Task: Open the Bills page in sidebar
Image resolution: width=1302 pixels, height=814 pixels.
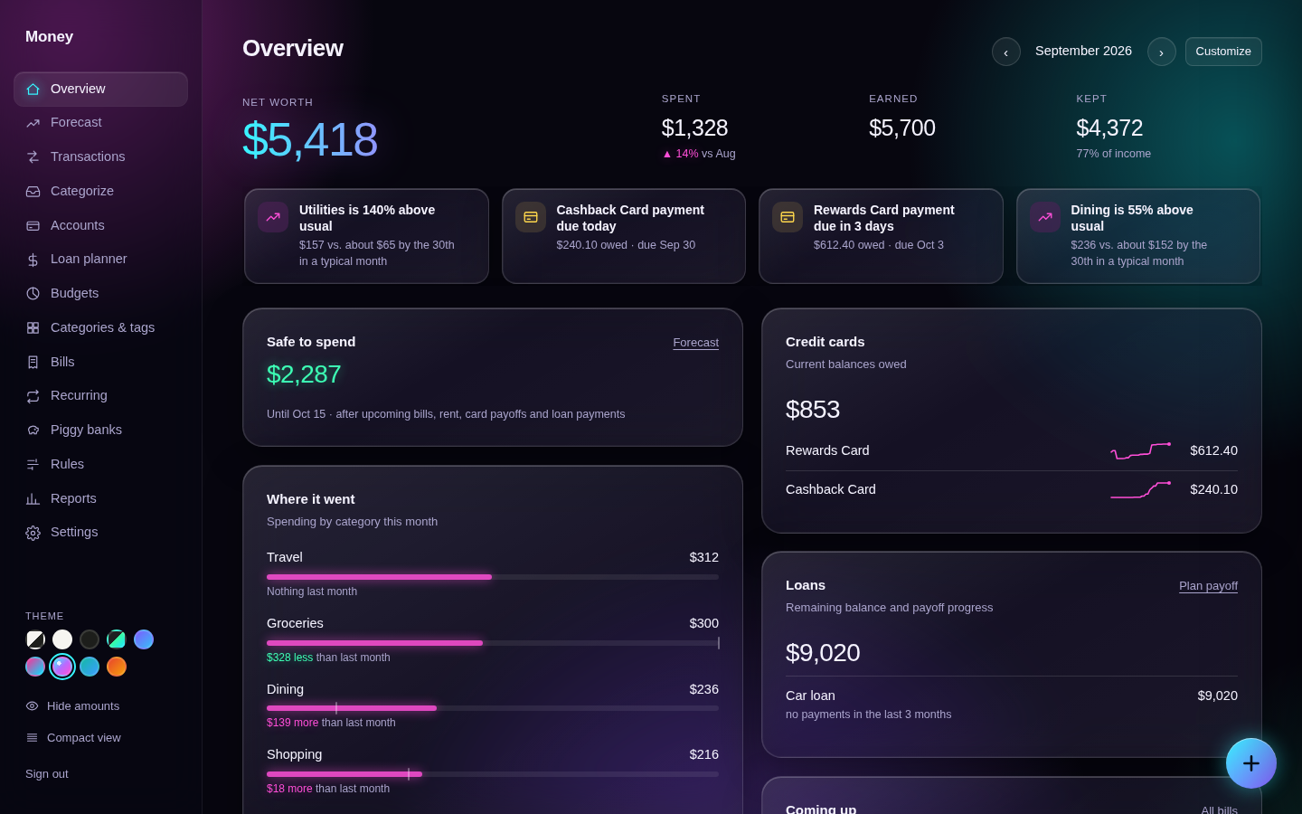Action: pyautogui.click(x=100, y=363)
